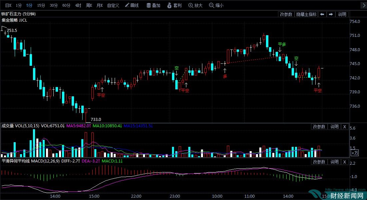Click the 751.0 price axis label
Screen dimensions: 367x200
point(355,36)
